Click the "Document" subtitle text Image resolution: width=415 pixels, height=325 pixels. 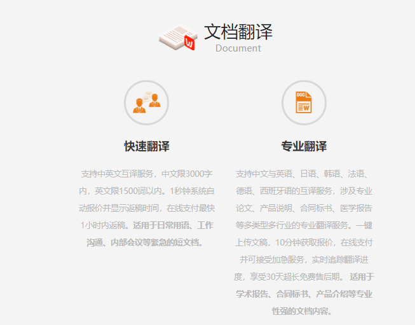tap(238, 48)
